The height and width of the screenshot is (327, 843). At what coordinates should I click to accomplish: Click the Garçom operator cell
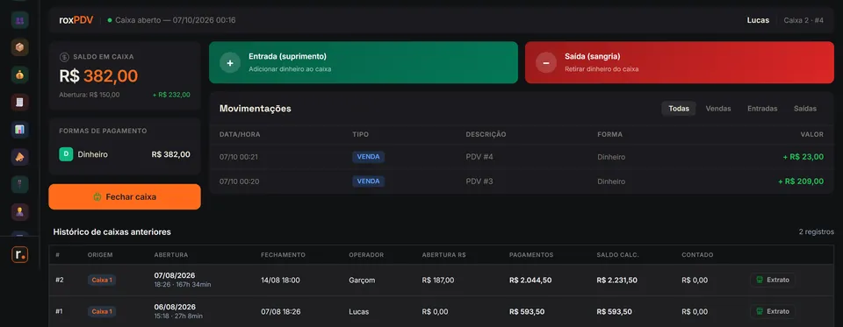pyautogui.click(x=362, y=280)
